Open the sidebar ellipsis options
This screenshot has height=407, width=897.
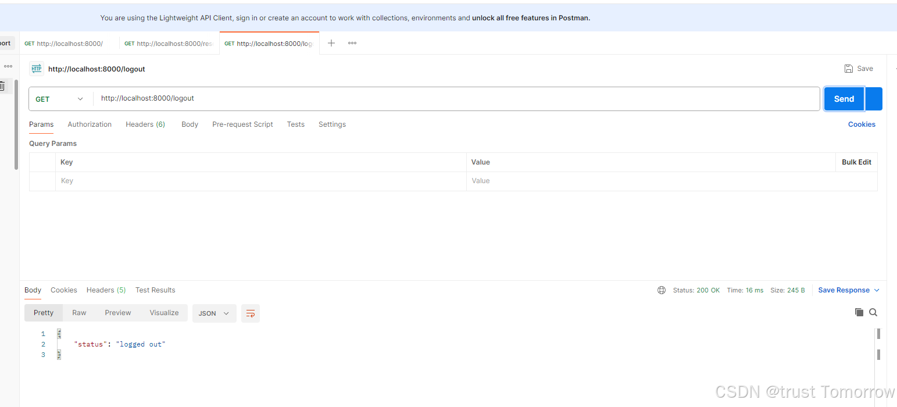[8, 66]
